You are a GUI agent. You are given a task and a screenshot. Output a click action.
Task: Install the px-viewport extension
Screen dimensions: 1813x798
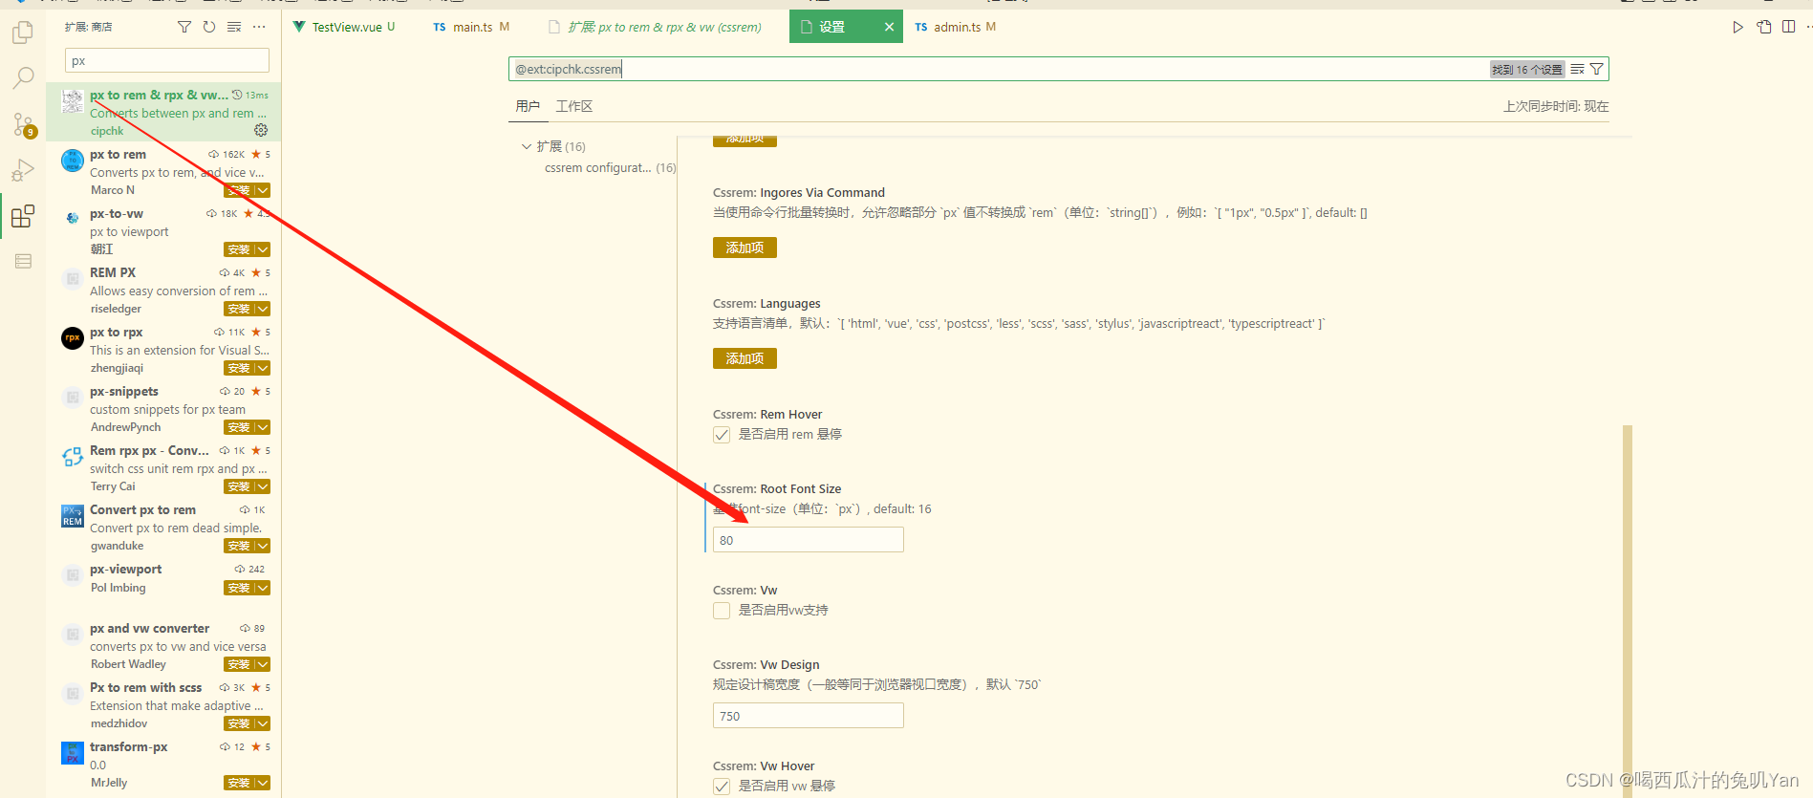pyautogui.click(x=239, y=588)
